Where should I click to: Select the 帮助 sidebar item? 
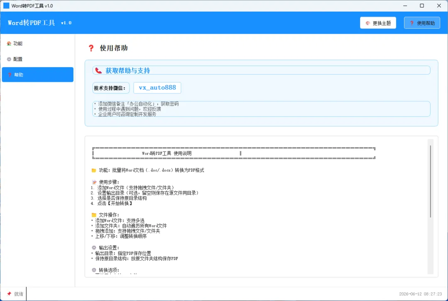pos(37,75)
